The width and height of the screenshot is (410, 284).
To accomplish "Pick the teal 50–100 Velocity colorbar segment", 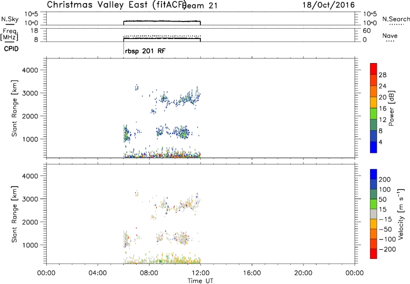I will (374, 194).
